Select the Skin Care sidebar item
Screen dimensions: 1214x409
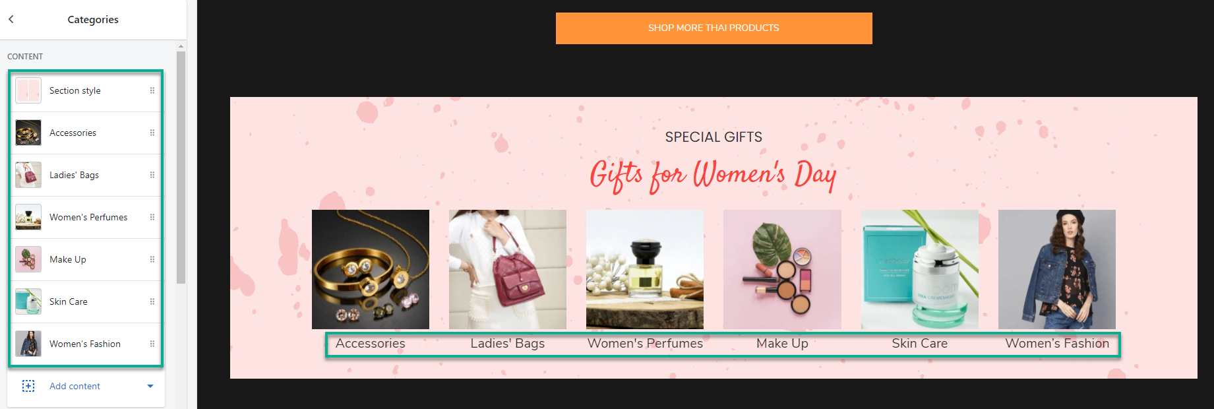pyautogui.click(x=86, y=301)
